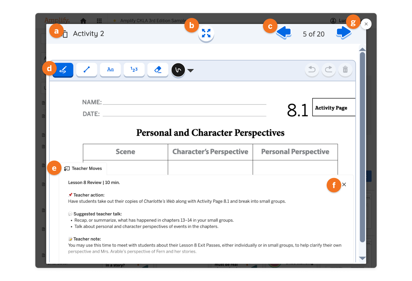This screenshot has width=412, height=281.
Task: Open the app grid launcher
Action: tap(99, 21)
